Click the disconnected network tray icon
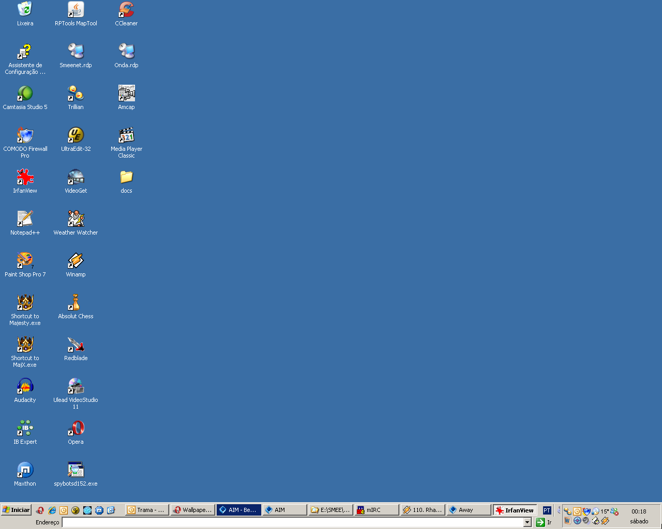The image size is (662, 529). click(x=614, y=511)
